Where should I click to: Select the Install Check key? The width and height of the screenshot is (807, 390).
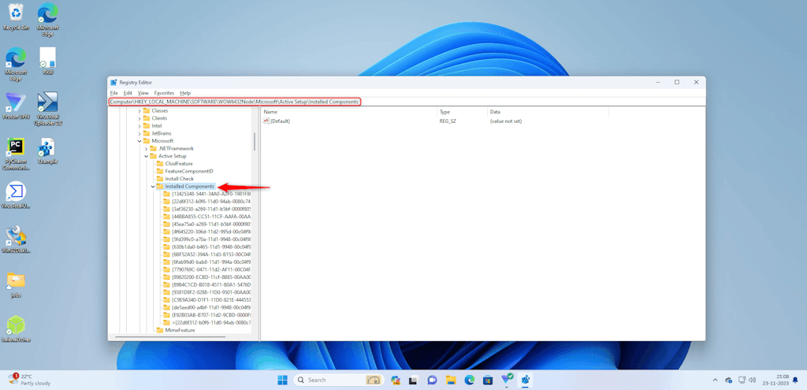179,179
